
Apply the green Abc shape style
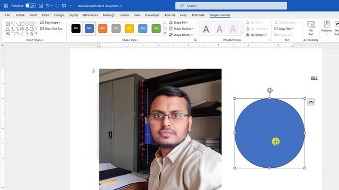click(156, 28)
